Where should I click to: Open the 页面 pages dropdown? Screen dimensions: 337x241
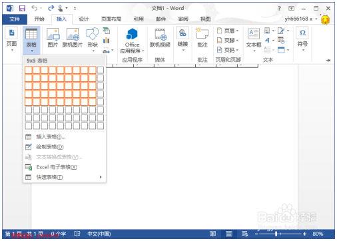pyautogui.click(x=11, y=39)
